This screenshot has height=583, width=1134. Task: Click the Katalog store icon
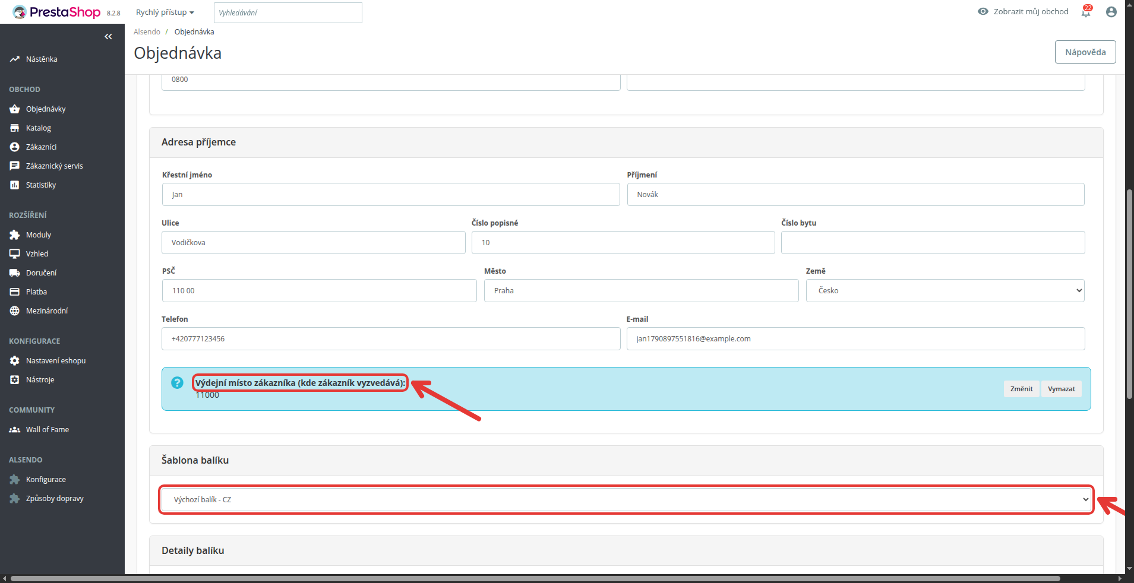tap(15, 128)
